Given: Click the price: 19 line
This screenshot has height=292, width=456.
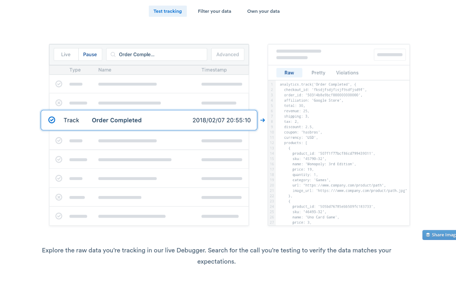Looking at the screenshot, I should [303, 169].
